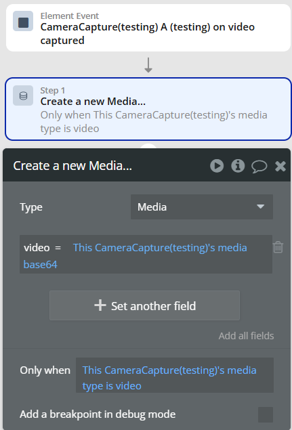Close the Create a new Media panel
292x430 pixels.
point(280,166)
